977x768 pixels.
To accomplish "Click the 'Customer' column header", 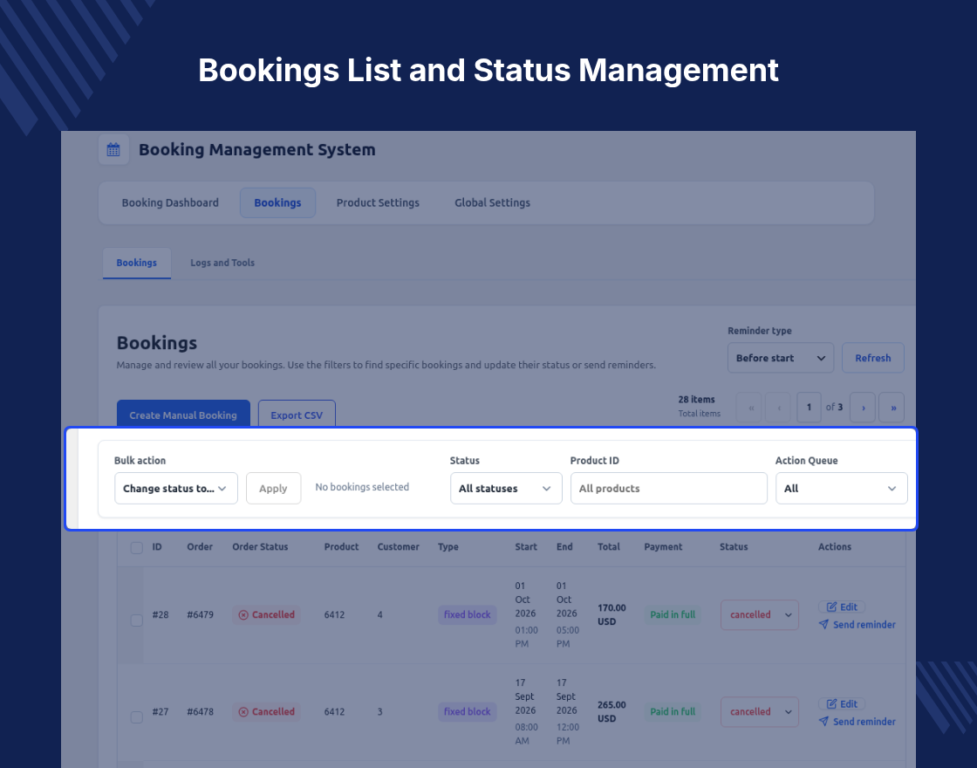I will coord(398,546).
